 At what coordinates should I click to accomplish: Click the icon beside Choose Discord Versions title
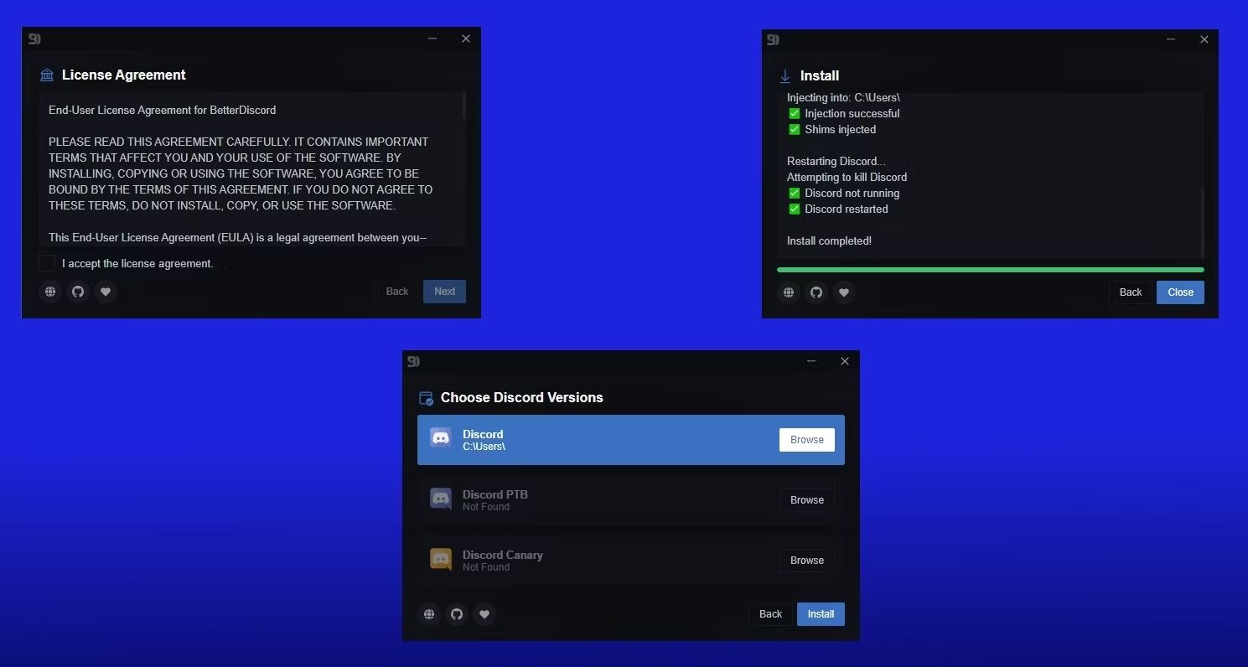tap(426, 398)
